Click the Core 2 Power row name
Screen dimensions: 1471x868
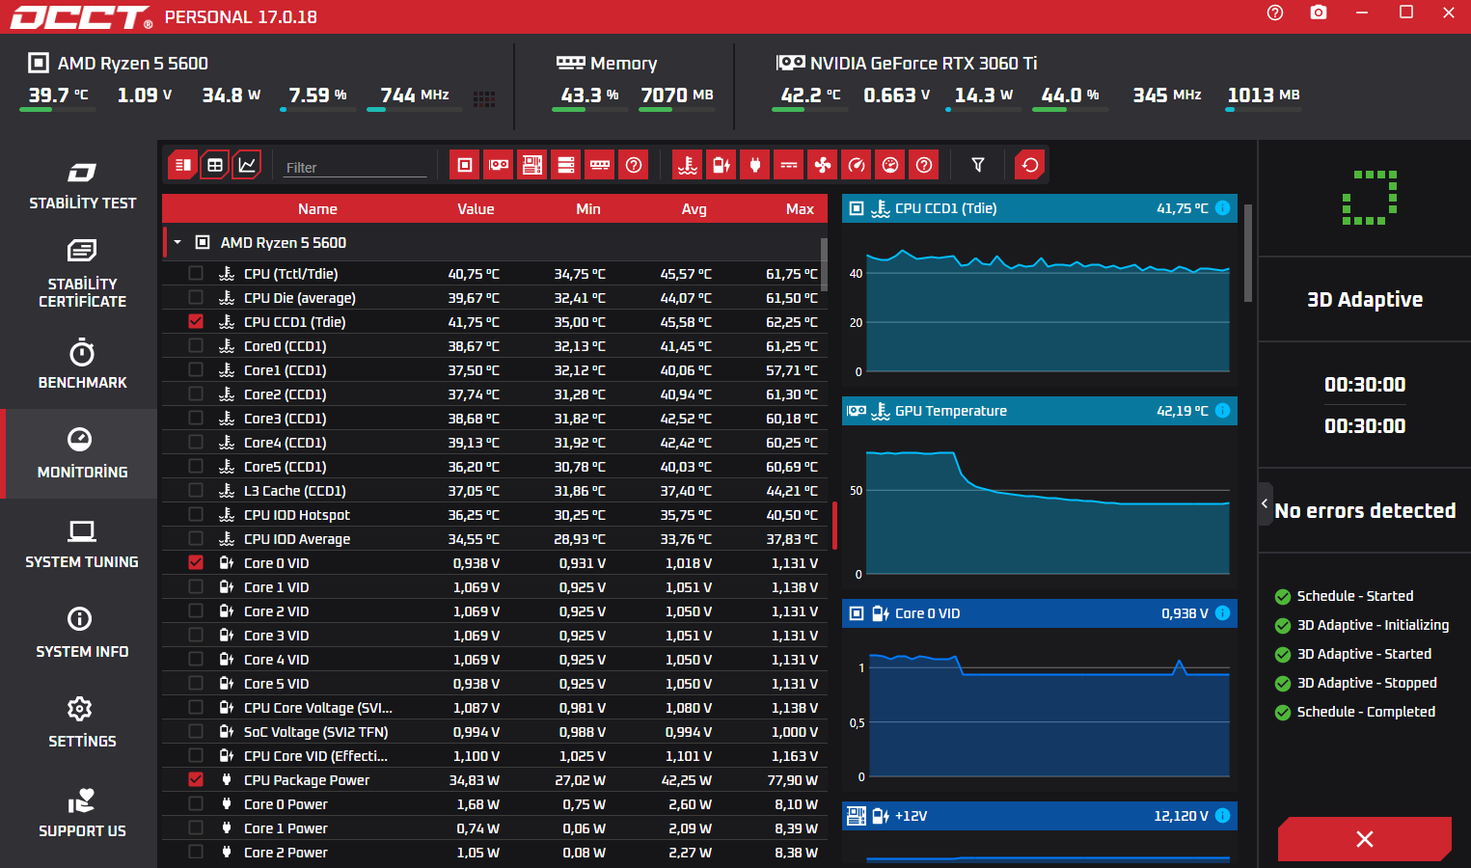pyautogui.click(x=286, y=853)
